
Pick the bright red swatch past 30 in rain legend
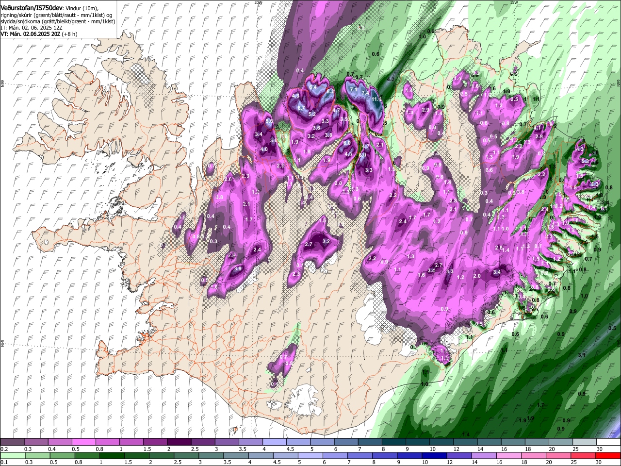coord(609,456)
